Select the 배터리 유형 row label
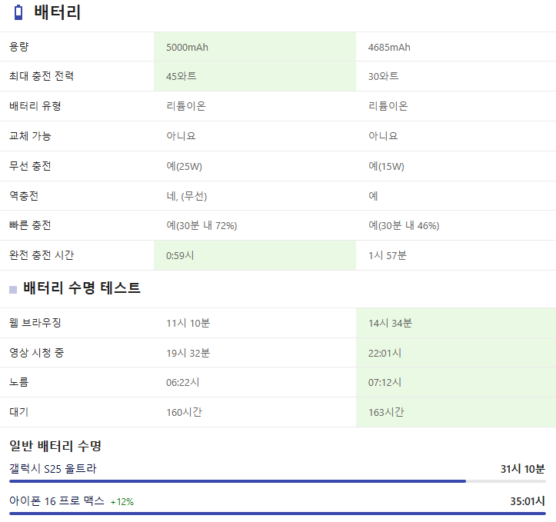The image size is (556, 522). coord(35,106)
